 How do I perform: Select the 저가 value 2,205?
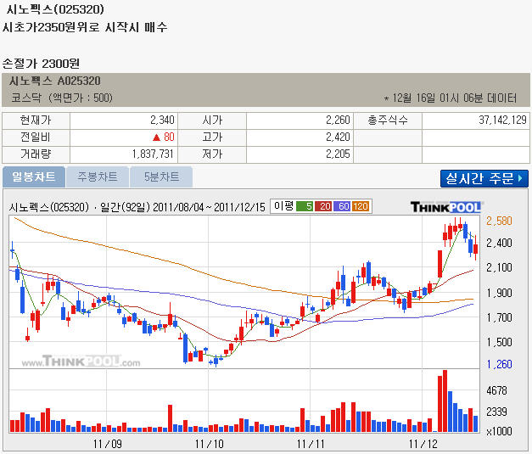coord(338,154)
